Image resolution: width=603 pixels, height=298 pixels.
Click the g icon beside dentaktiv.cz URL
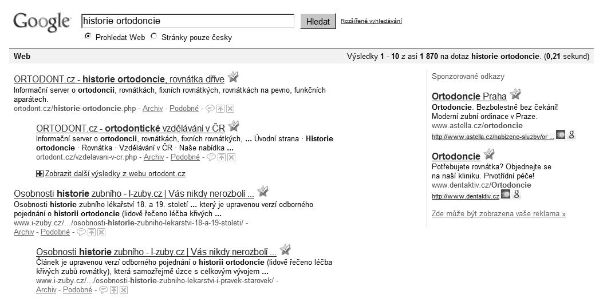point(517,194)
